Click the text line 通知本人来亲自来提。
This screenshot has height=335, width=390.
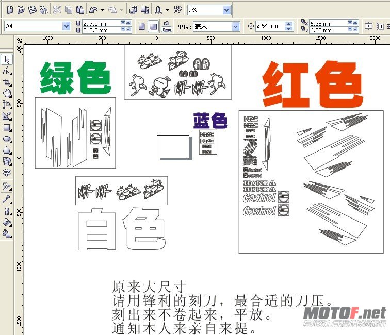point(184,328)
